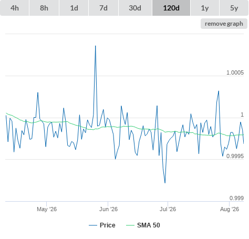Screen dimensions: 249x239
Task: Click the lowest price dip near Jul '26
Action: (x=165, y=183)
